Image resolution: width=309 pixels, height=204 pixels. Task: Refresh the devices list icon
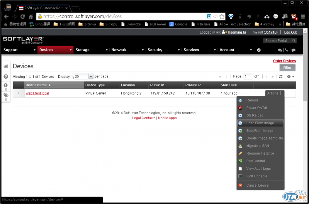click(281, 76)
